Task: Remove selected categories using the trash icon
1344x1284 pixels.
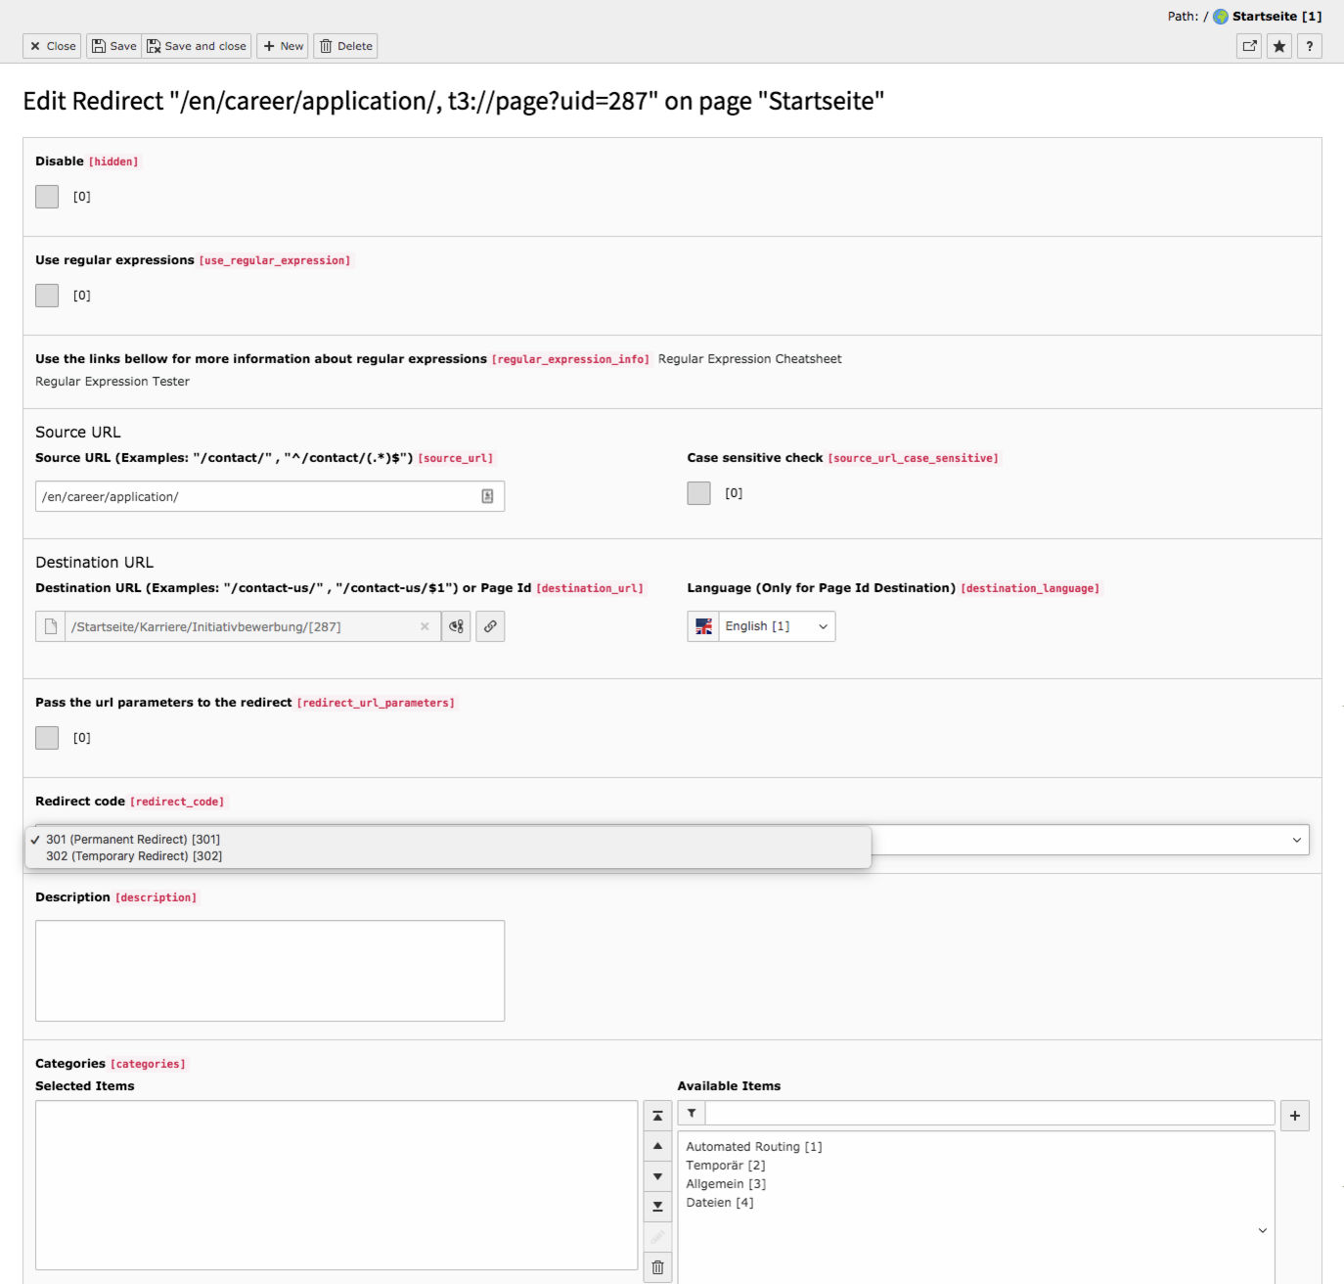Action: click(657, 1267)
